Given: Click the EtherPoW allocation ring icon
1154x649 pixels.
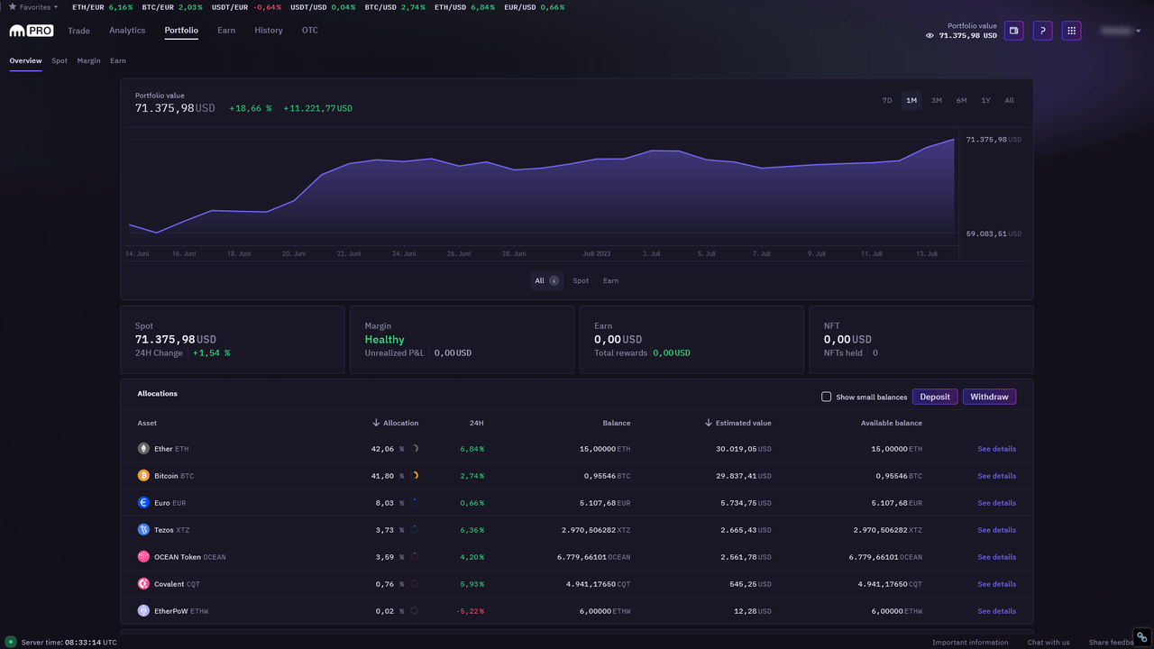Looking at the screenshot, I should point(414,610).
